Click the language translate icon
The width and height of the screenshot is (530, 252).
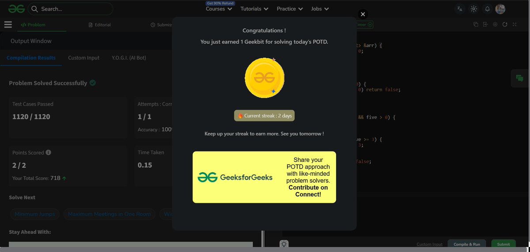tap(460, 9)
